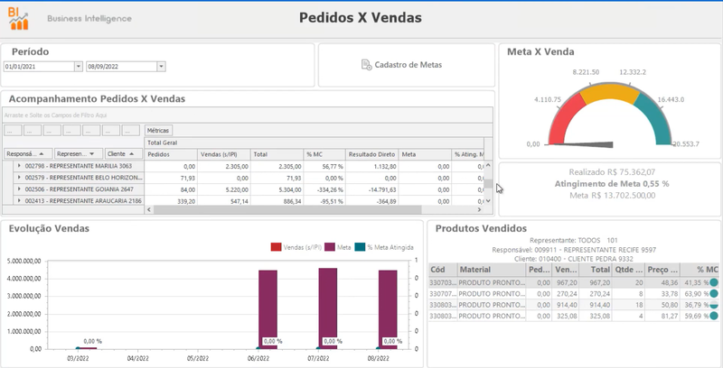Click the gauge needle in Meta X Venda

[582, 145]
